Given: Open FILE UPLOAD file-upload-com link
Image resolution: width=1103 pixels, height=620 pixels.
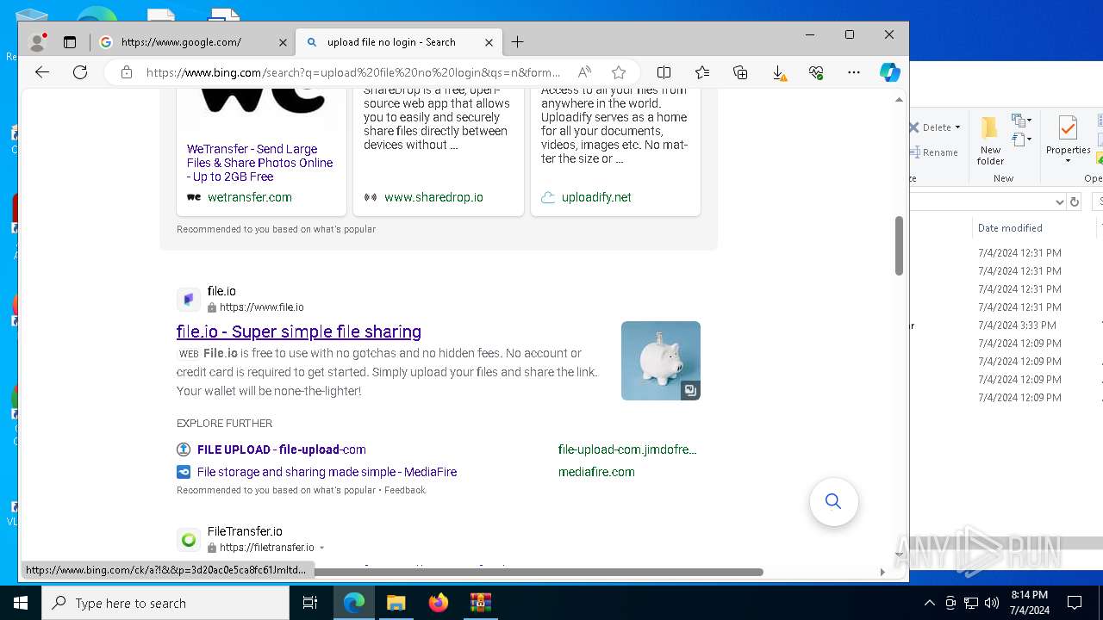Looking at the screenshot, I should [x=282, y=449].
